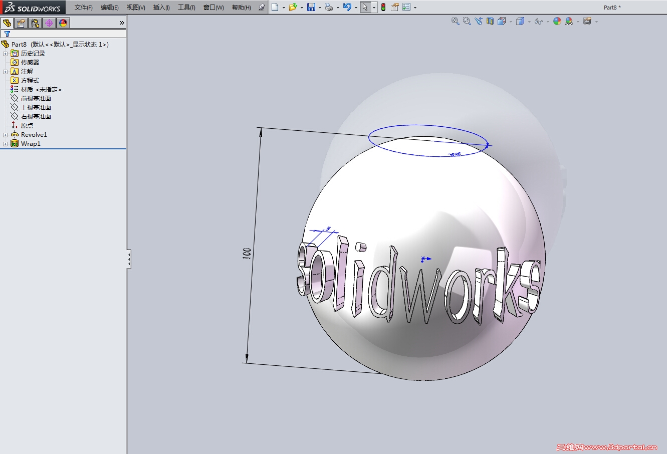The height and width of the screenshot is (454, 667).
Task: Open the 文件(F) menu
Action: tap(84, 8)
